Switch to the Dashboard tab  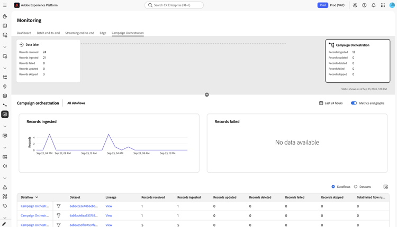24,33
